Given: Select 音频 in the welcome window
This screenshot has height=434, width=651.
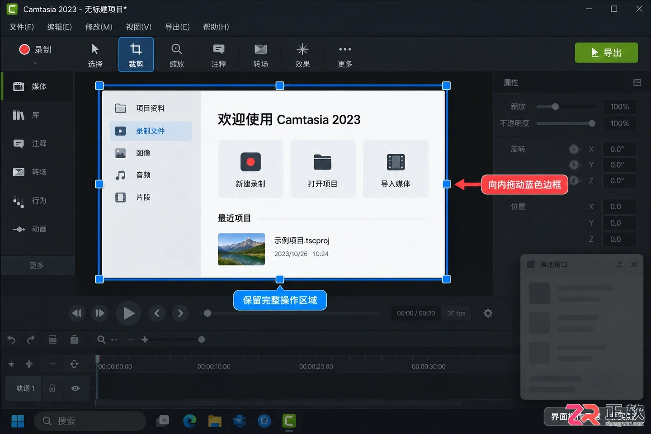Looking at the screenshot, I should pyautogui.click(x=151, y=175).
